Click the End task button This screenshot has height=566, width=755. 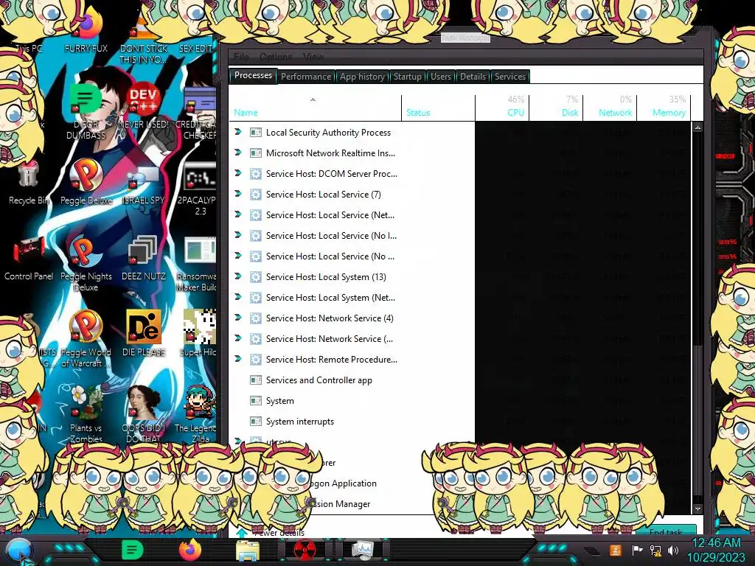(666, 531)
